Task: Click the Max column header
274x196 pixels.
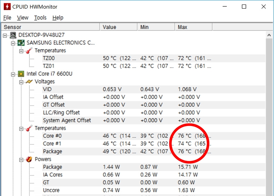Action: (194, 27)
